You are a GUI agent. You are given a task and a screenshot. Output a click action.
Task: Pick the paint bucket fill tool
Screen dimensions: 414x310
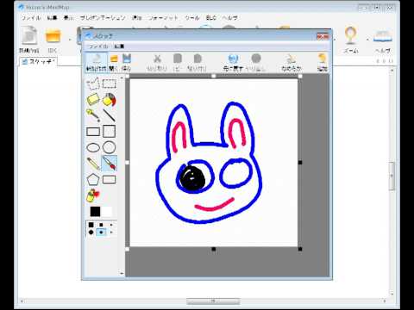(x=110, y=100)
